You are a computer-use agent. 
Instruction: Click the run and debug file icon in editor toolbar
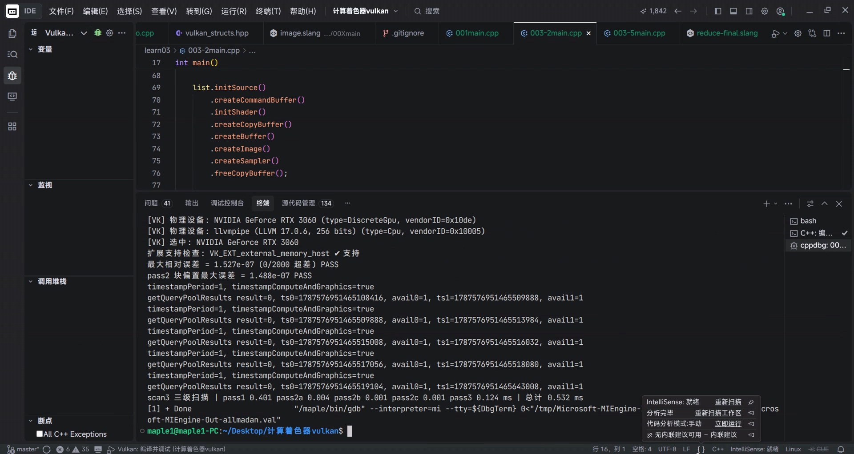coord(775,33)
